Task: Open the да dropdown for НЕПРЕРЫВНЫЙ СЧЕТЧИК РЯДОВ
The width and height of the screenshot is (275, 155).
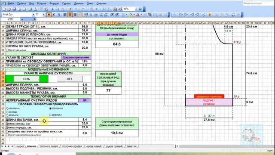Action: (x=85, y=100)
